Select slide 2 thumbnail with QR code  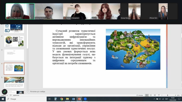click(x=14, y=41)
